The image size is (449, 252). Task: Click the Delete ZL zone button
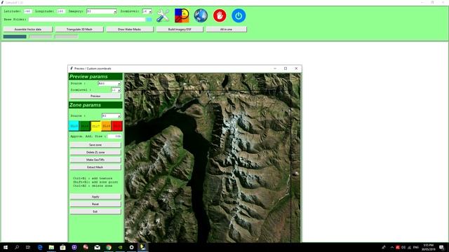(x=95, y=153)
